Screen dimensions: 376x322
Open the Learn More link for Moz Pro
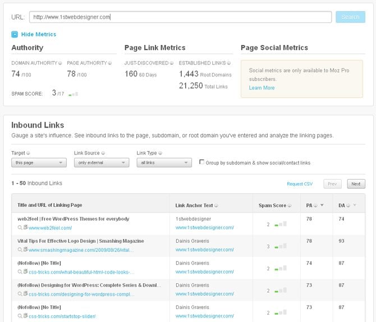(262, 88)
